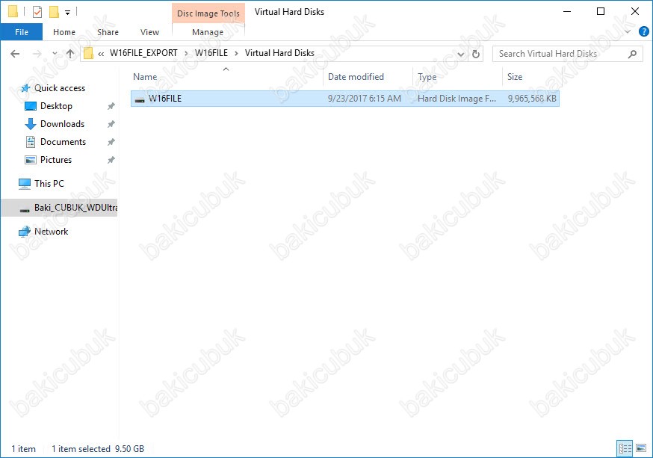Open the Recent locations dropdown
653x458 pixels.
[55, 53]
